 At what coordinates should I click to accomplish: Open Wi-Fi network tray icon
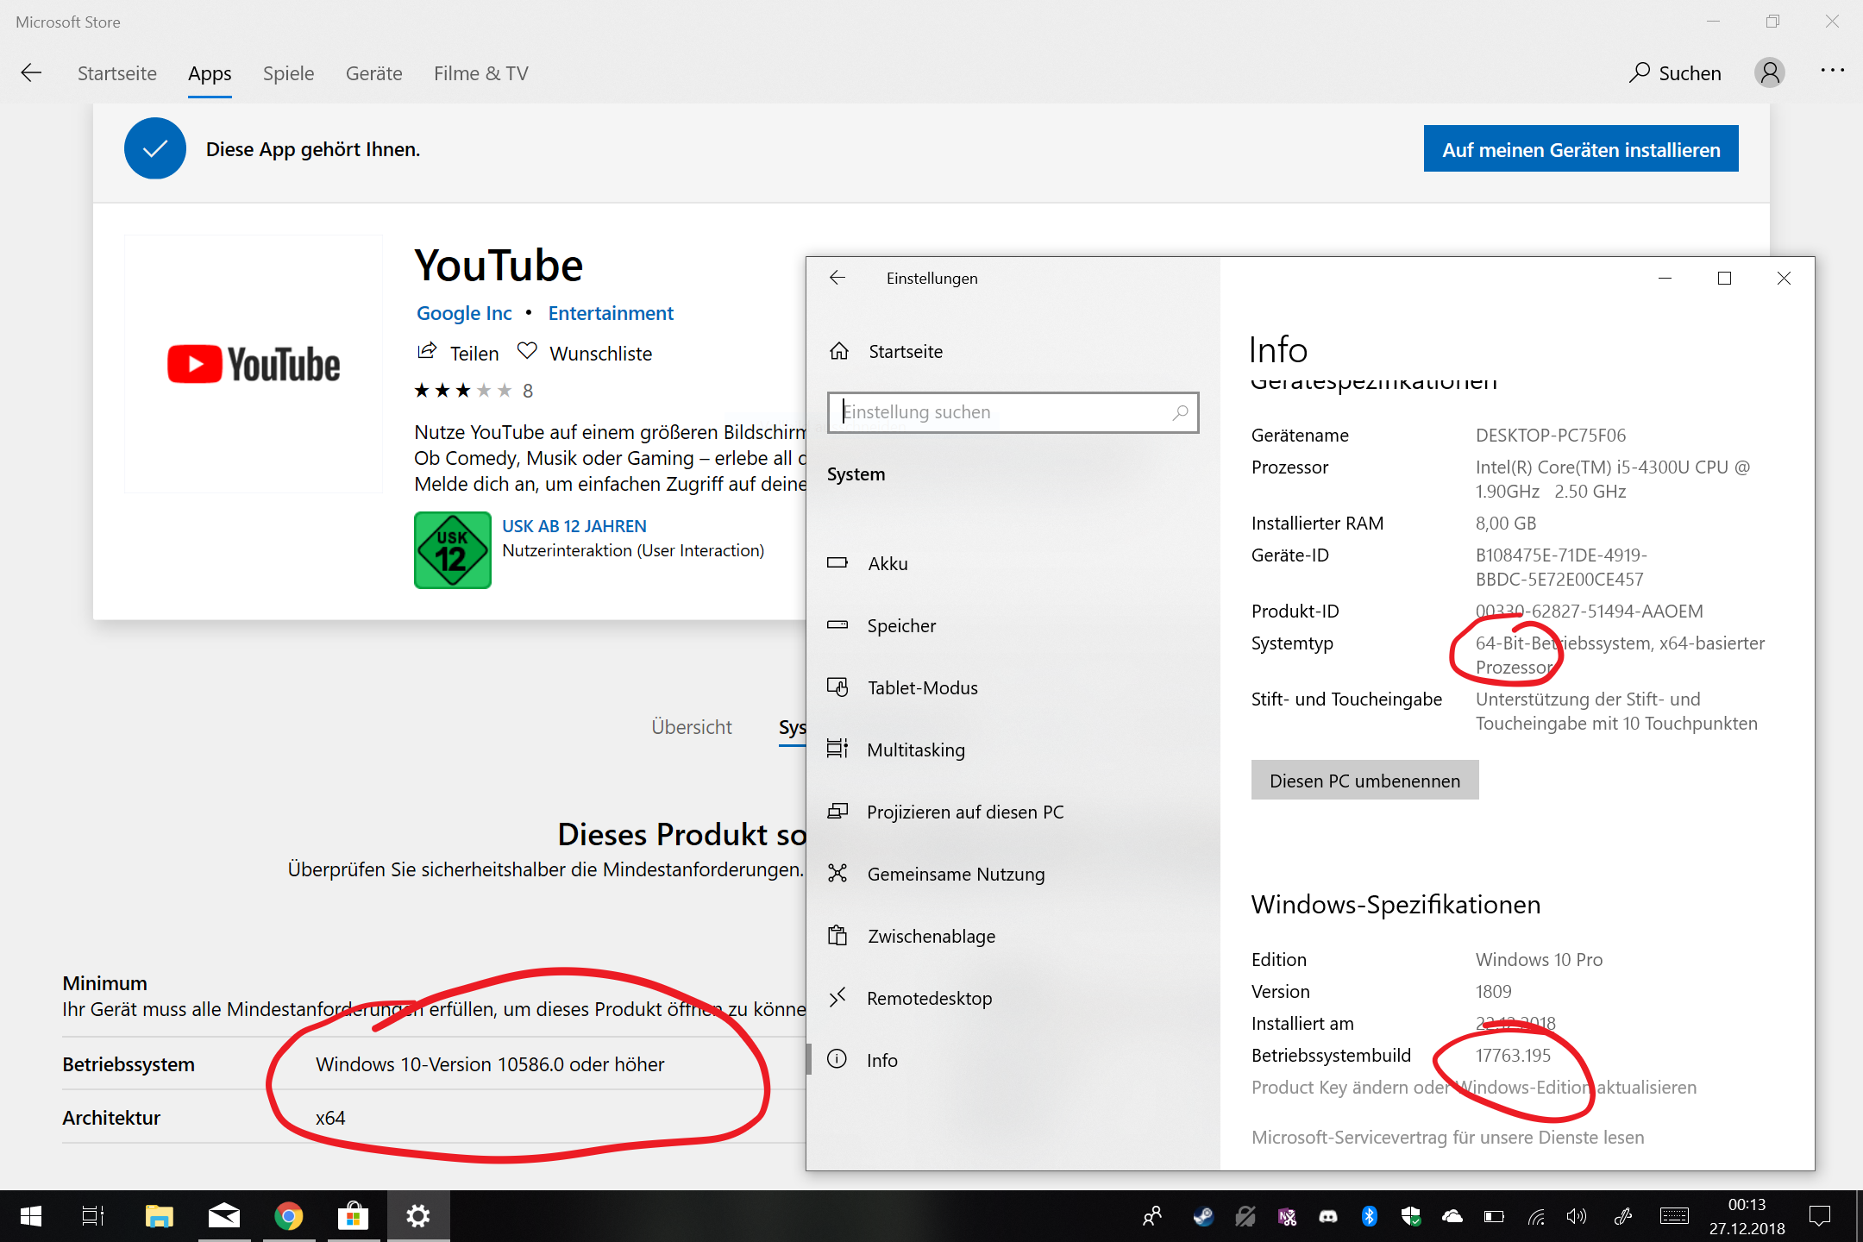coord(1536,1216)
